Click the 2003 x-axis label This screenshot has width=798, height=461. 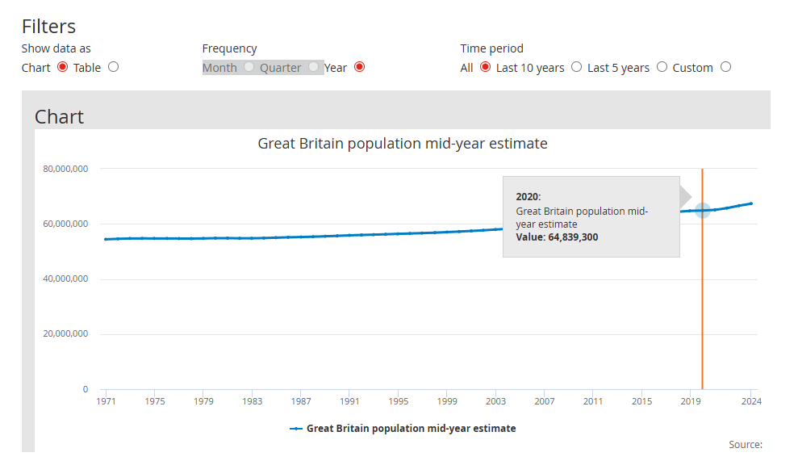click(x=495, y=401)
